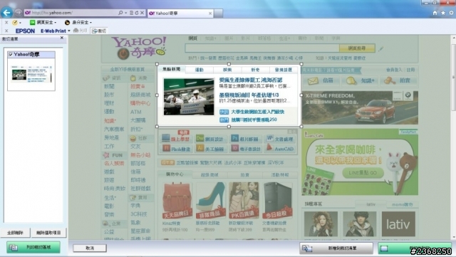This screenshot has height=257, width=456.
Task: Click the magnifier search icon in address bar
Action: [120, 13]
